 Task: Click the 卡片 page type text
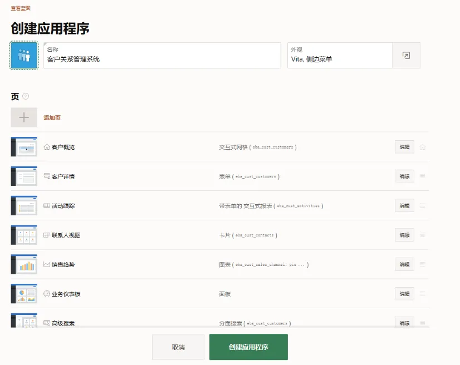pyautogui.click(x=225, y=235)
